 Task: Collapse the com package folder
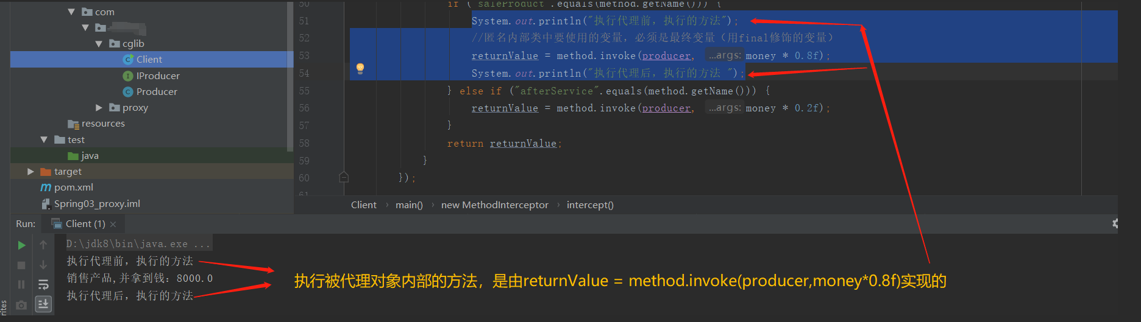71,12
